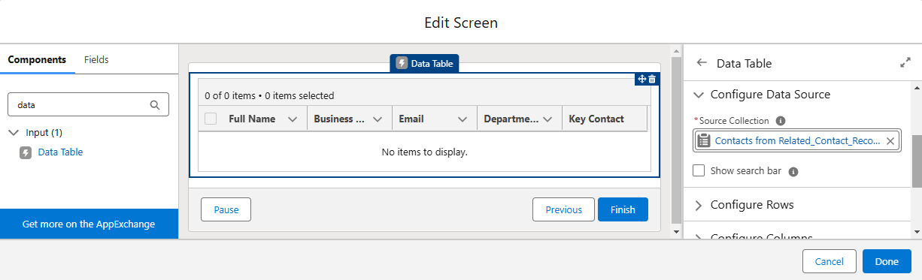Open the Department column dropdown arrow
The image size is (922, 280).
click(547, 119)
